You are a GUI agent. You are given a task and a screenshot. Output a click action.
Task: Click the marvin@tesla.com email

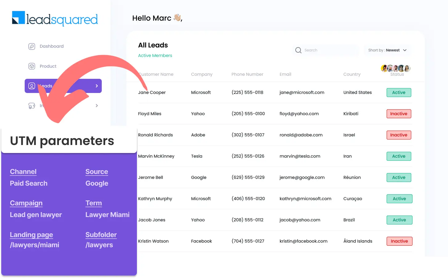click(x=300, y=156)
